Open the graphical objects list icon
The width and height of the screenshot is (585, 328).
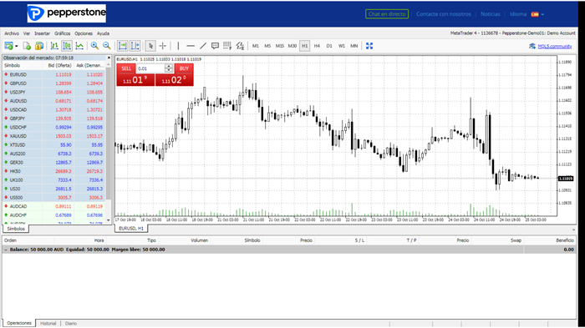[240, 46]
